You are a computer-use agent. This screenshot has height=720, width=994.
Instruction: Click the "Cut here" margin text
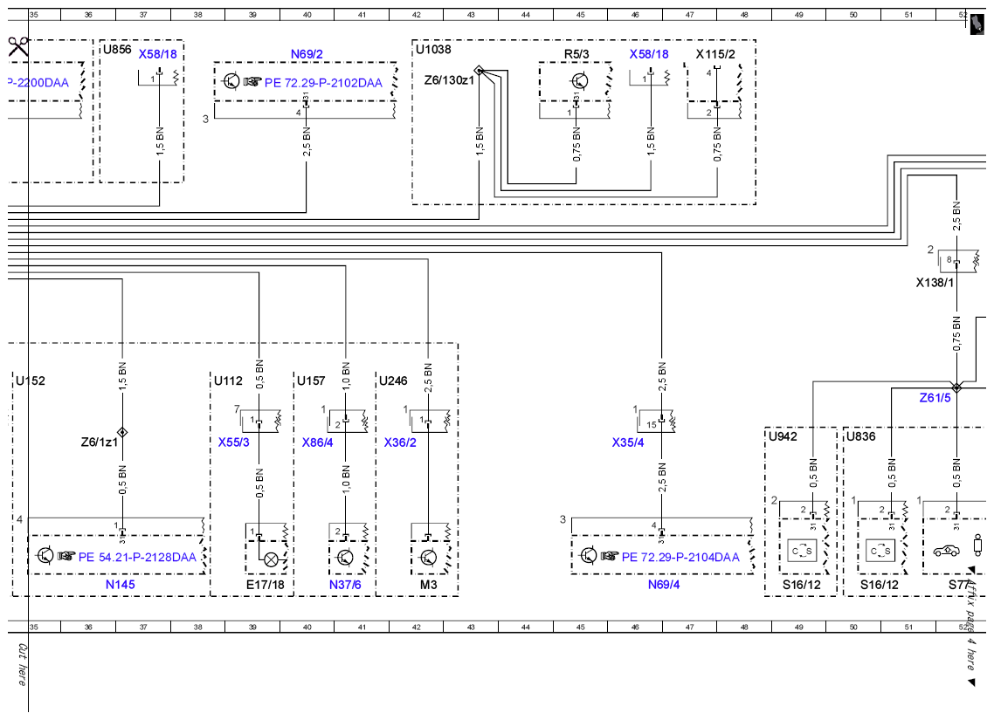click(x=22, y=665)
